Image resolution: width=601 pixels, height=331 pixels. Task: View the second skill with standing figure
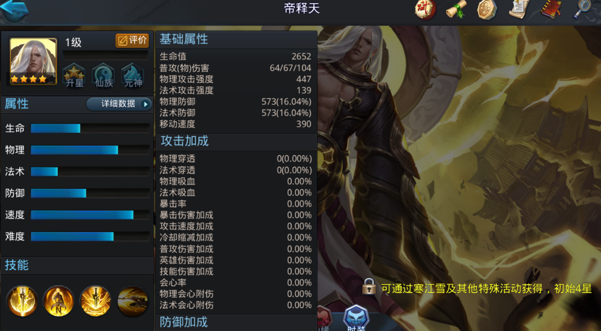(x=58, y=301)
